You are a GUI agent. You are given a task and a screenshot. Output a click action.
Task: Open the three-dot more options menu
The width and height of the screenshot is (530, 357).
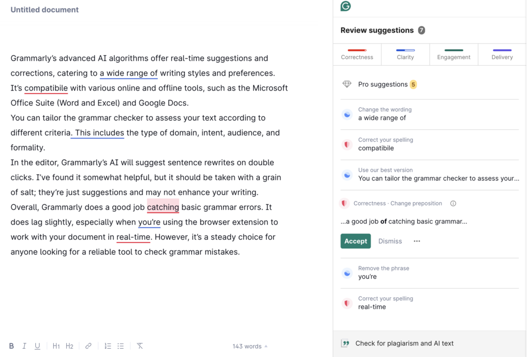pyautogui.click(x=417, y=241)
